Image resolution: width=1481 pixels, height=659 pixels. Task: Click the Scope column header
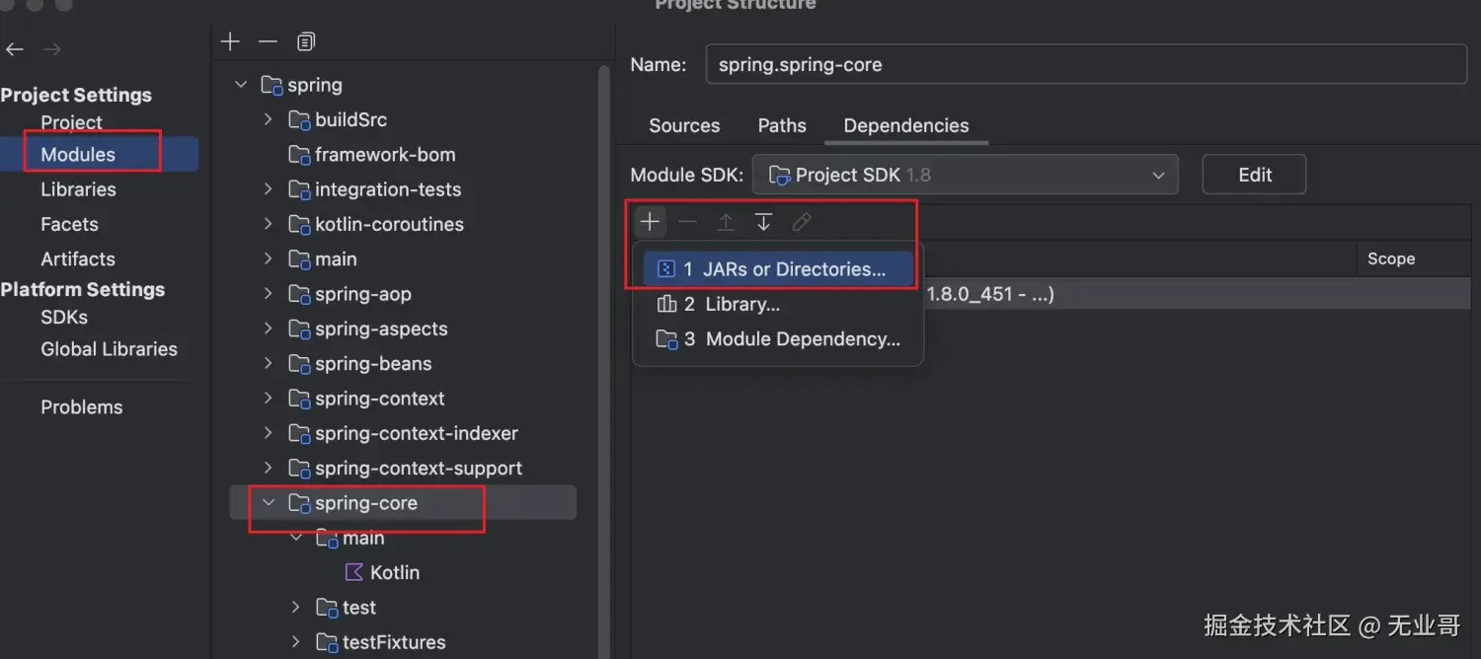[x=1391, y=258]
